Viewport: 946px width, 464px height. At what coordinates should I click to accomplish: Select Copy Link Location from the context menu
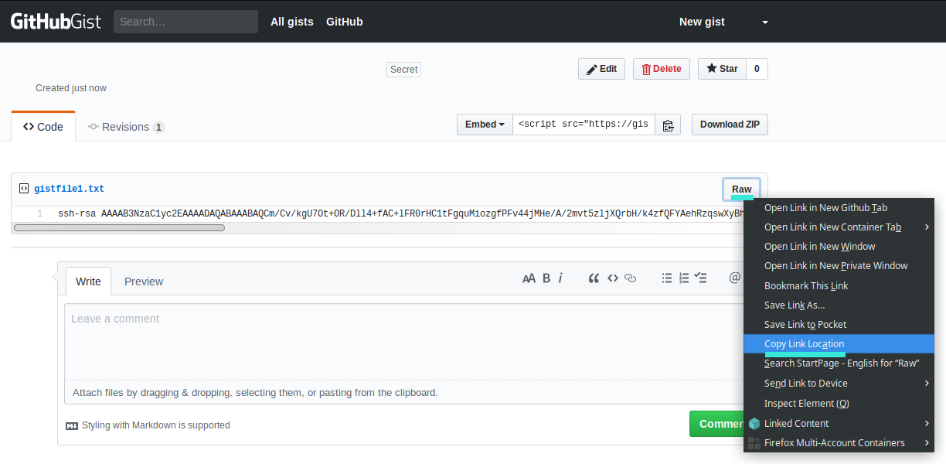[x=804, y=343]
